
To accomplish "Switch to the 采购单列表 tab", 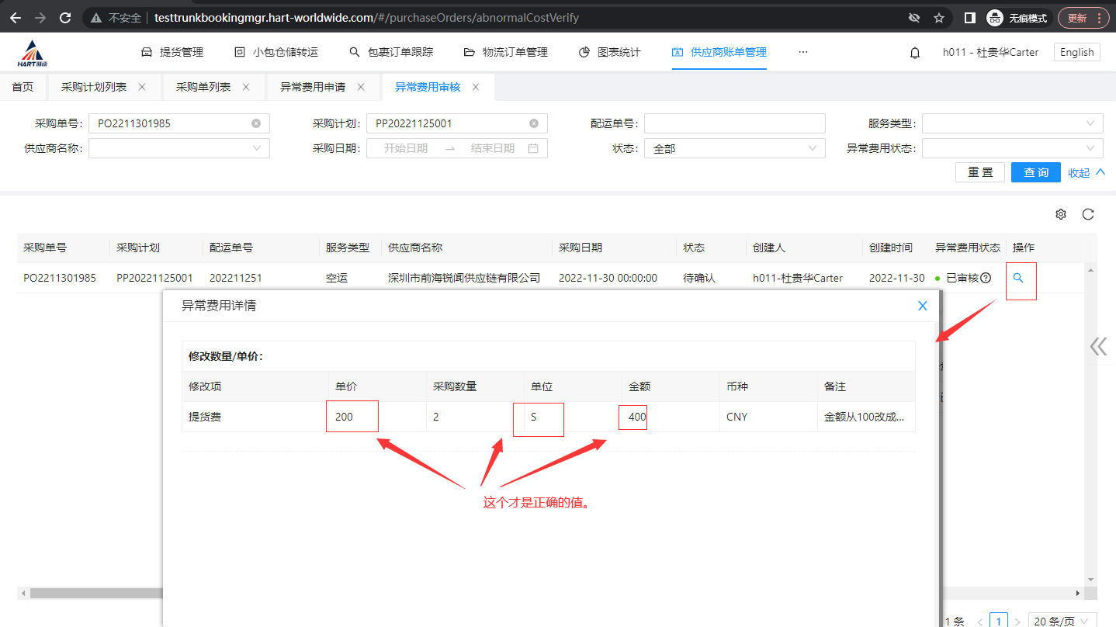I will (x=203, y=87).
